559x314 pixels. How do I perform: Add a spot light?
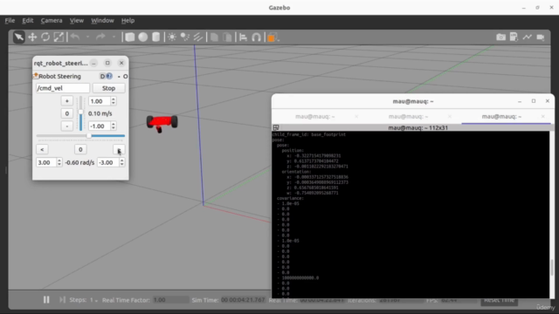[185, 37]
